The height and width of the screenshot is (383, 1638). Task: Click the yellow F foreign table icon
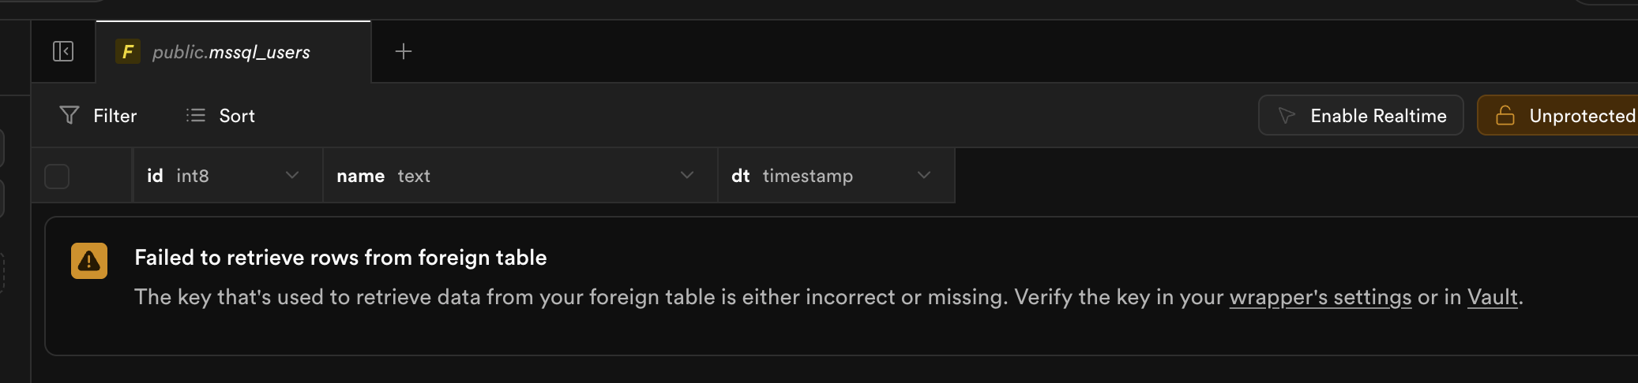[x=128, y=52]
